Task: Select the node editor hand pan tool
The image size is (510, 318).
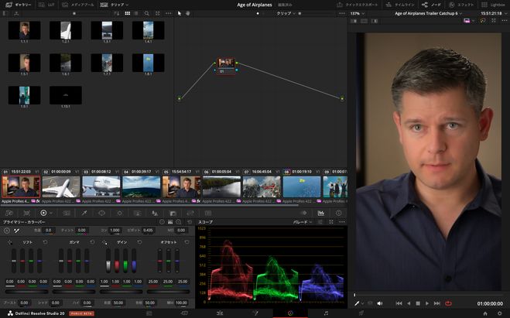Action: pos(188,13)
